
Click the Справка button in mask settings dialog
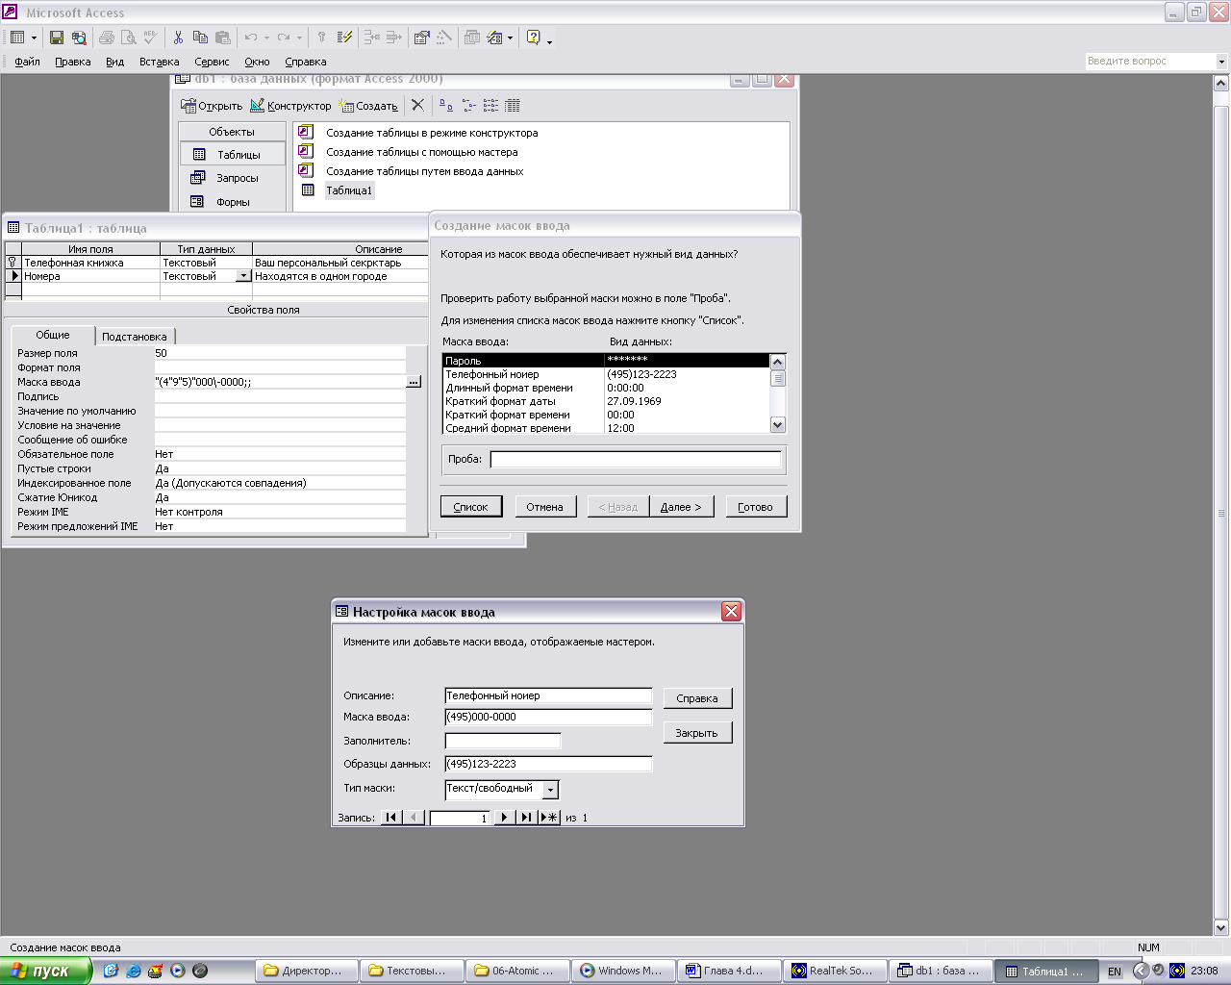click(x=697, y=698)
